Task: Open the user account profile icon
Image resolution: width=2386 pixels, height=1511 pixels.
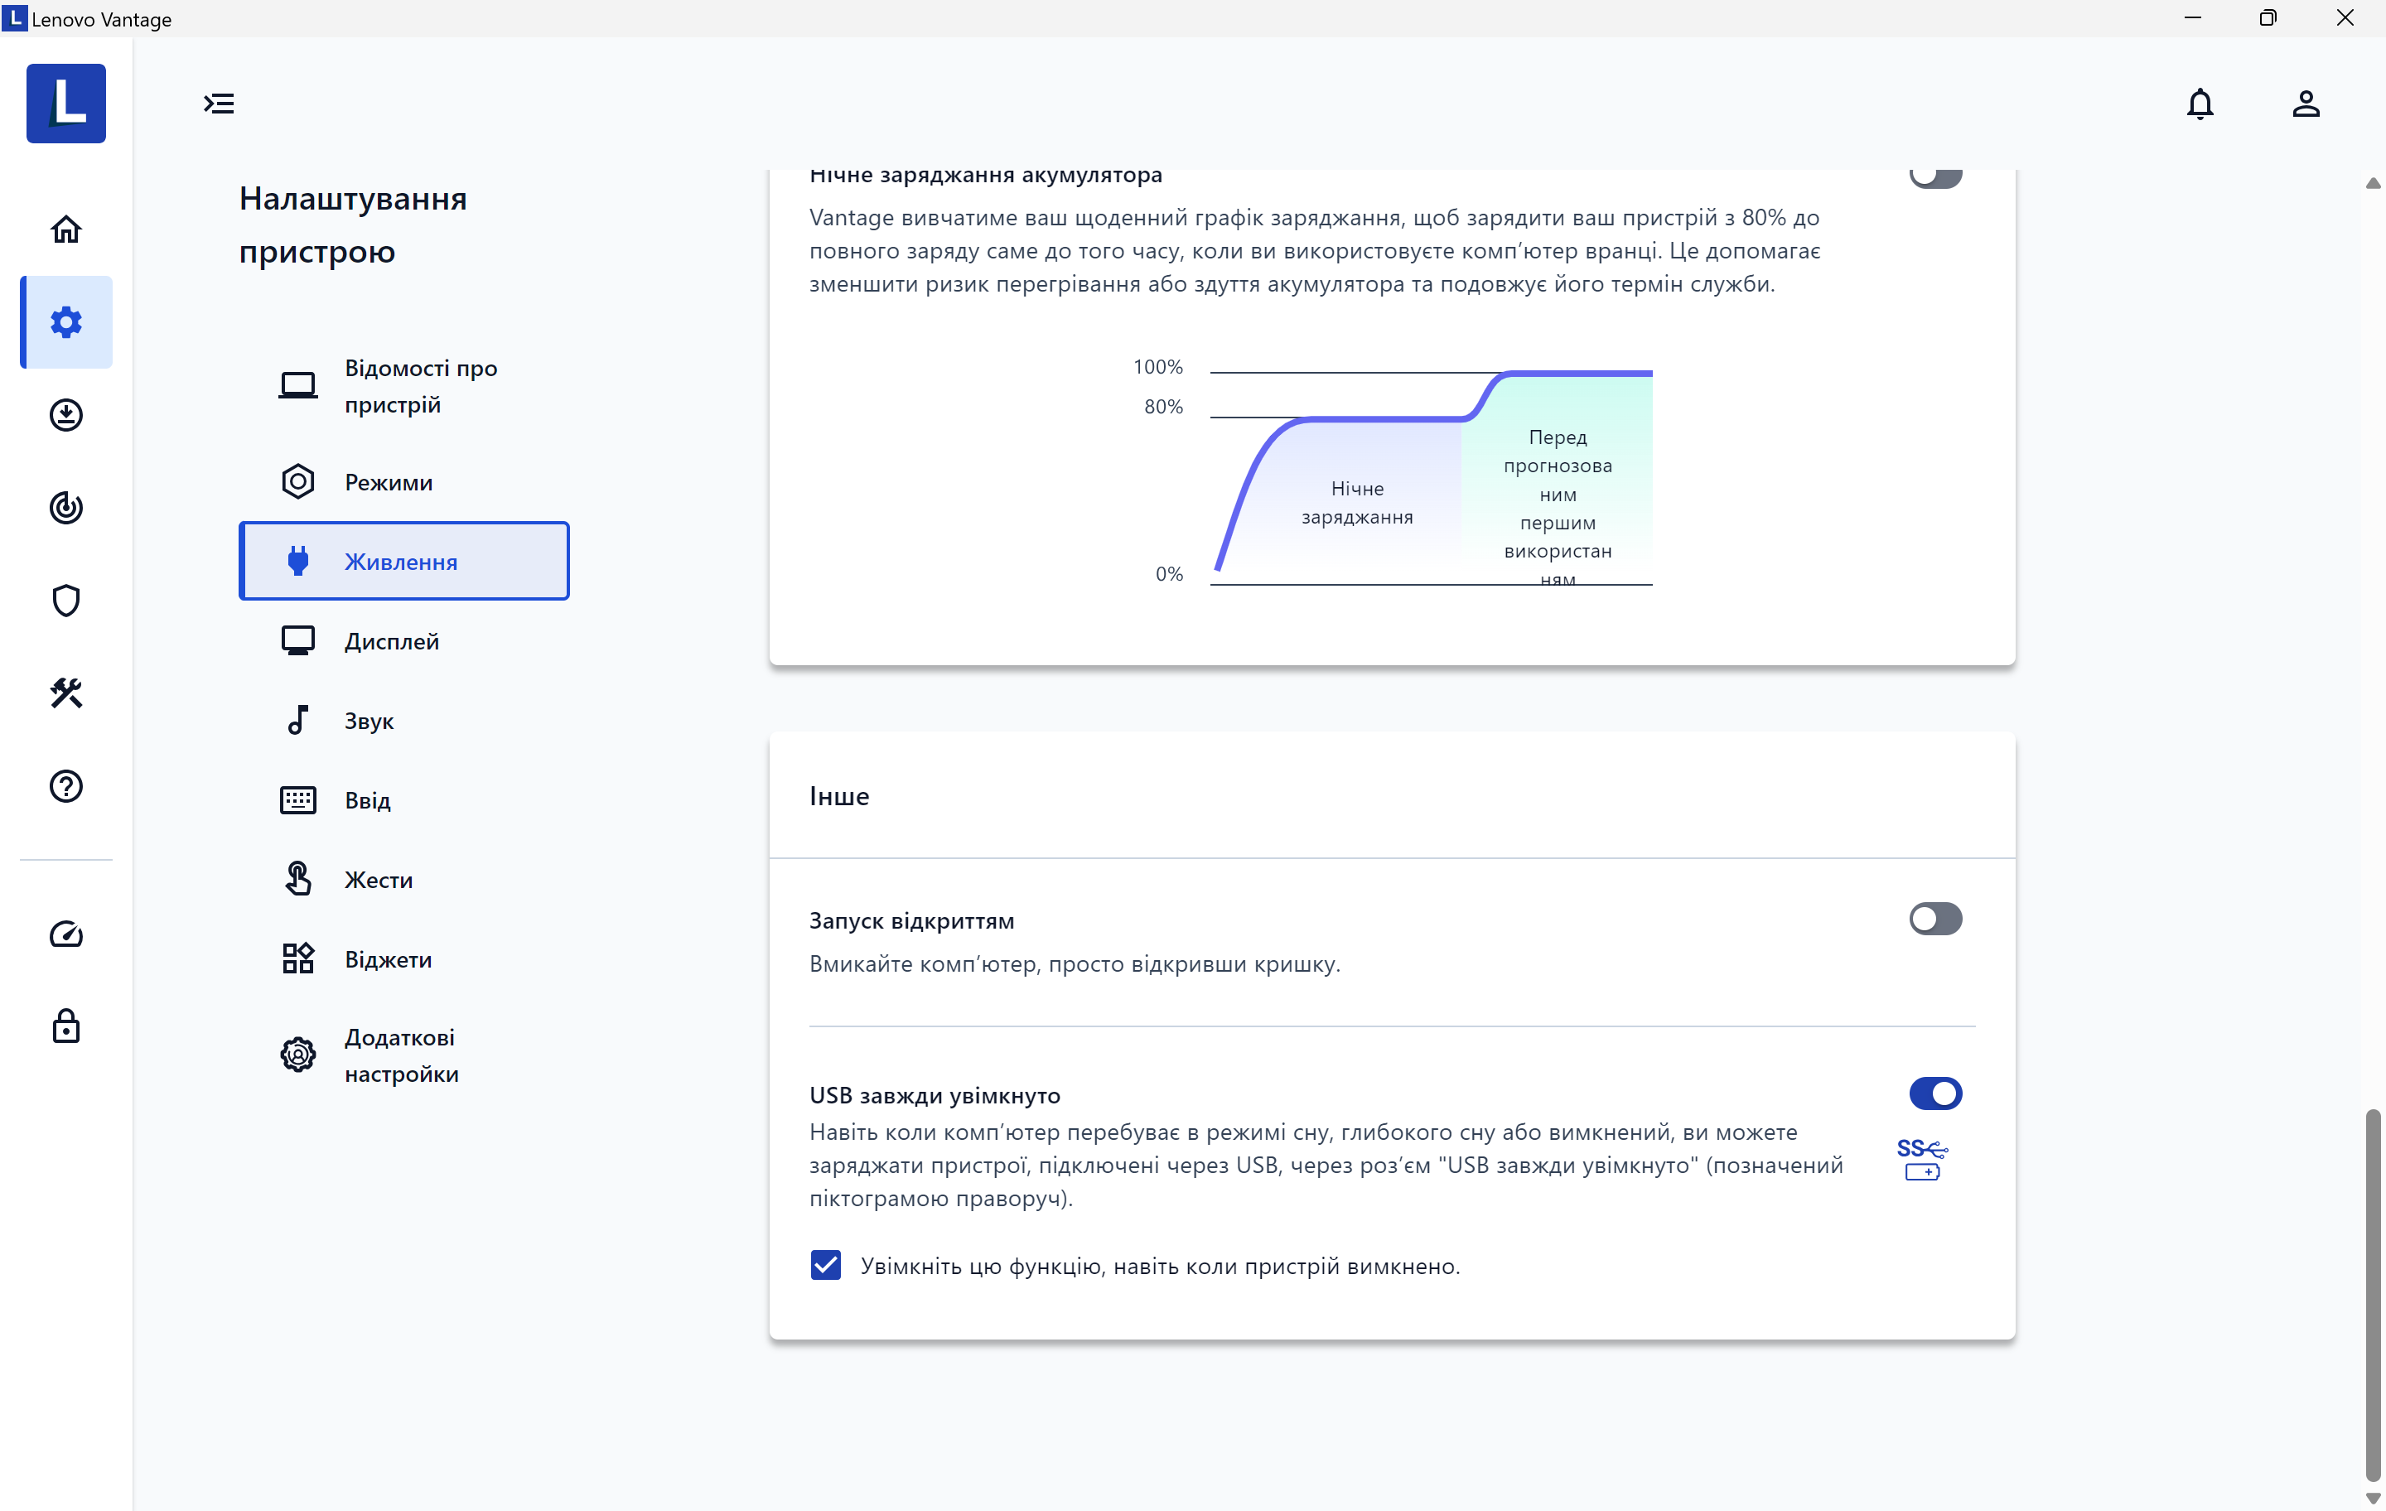Action: [x=2305, y=104]
